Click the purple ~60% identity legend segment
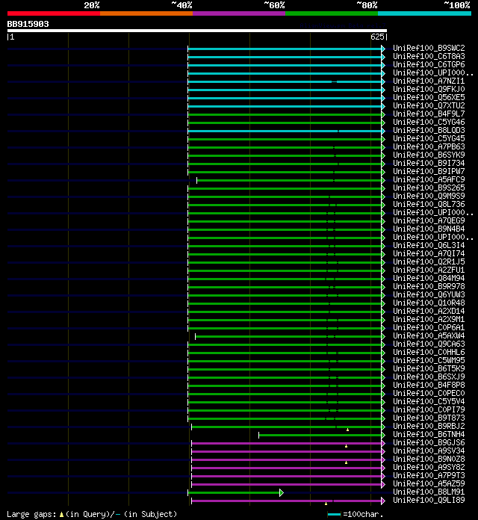 239,13
